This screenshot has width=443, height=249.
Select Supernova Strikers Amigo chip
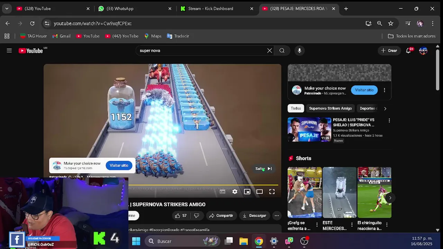tap(330, 108)
